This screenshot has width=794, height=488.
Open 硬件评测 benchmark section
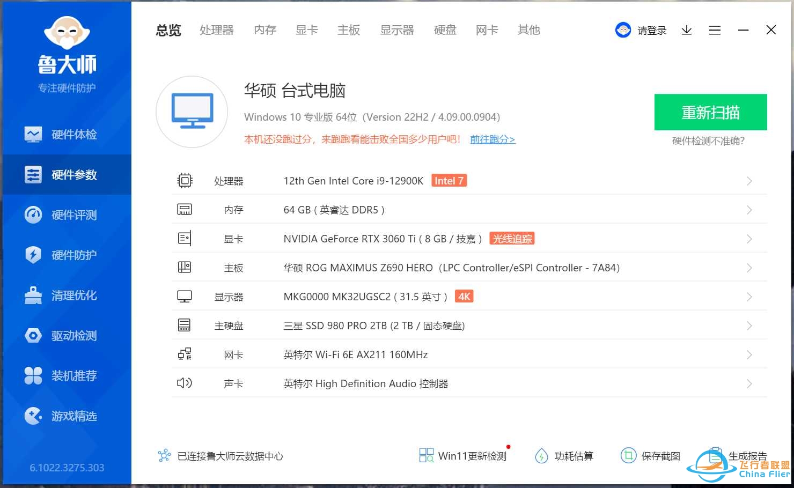(67, 215)
